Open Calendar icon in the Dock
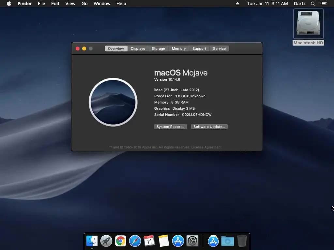The image size is (334, 250). point(149,241)
